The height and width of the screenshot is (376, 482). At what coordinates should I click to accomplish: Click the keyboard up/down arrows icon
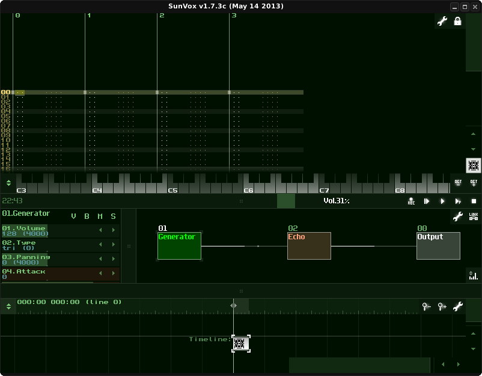click(8, 183)
